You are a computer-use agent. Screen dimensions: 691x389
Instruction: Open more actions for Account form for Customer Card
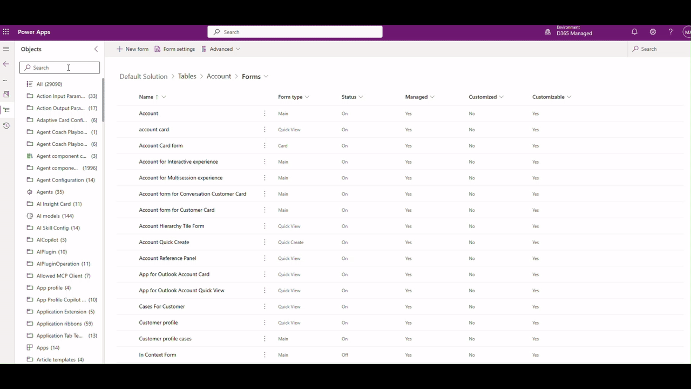click(x=265, y=210)
